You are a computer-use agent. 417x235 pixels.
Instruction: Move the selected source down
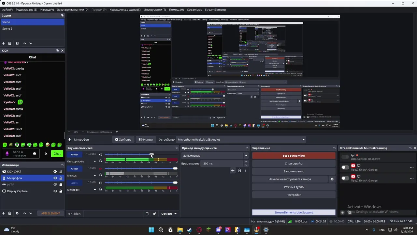(31, 213)
